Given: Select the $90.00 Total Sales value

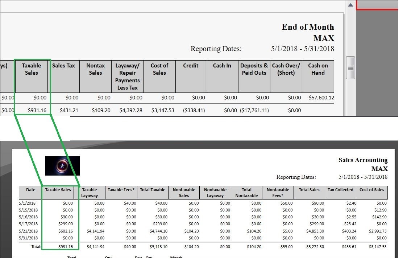Looking at the screenshot, I should click(x=318, y=203).
